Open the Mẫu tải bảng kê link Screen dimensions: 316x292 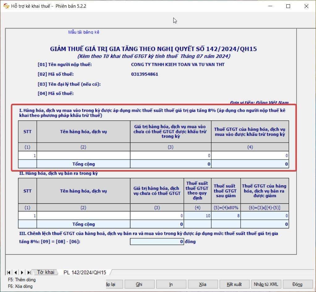click(x=84, y=32)
